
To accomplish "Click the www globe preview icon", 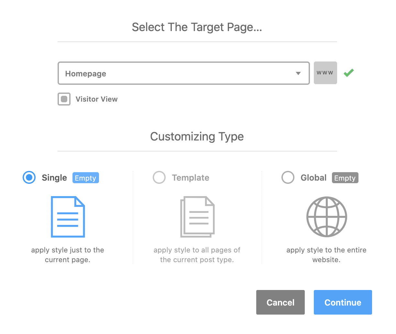I will click(325, 72).
